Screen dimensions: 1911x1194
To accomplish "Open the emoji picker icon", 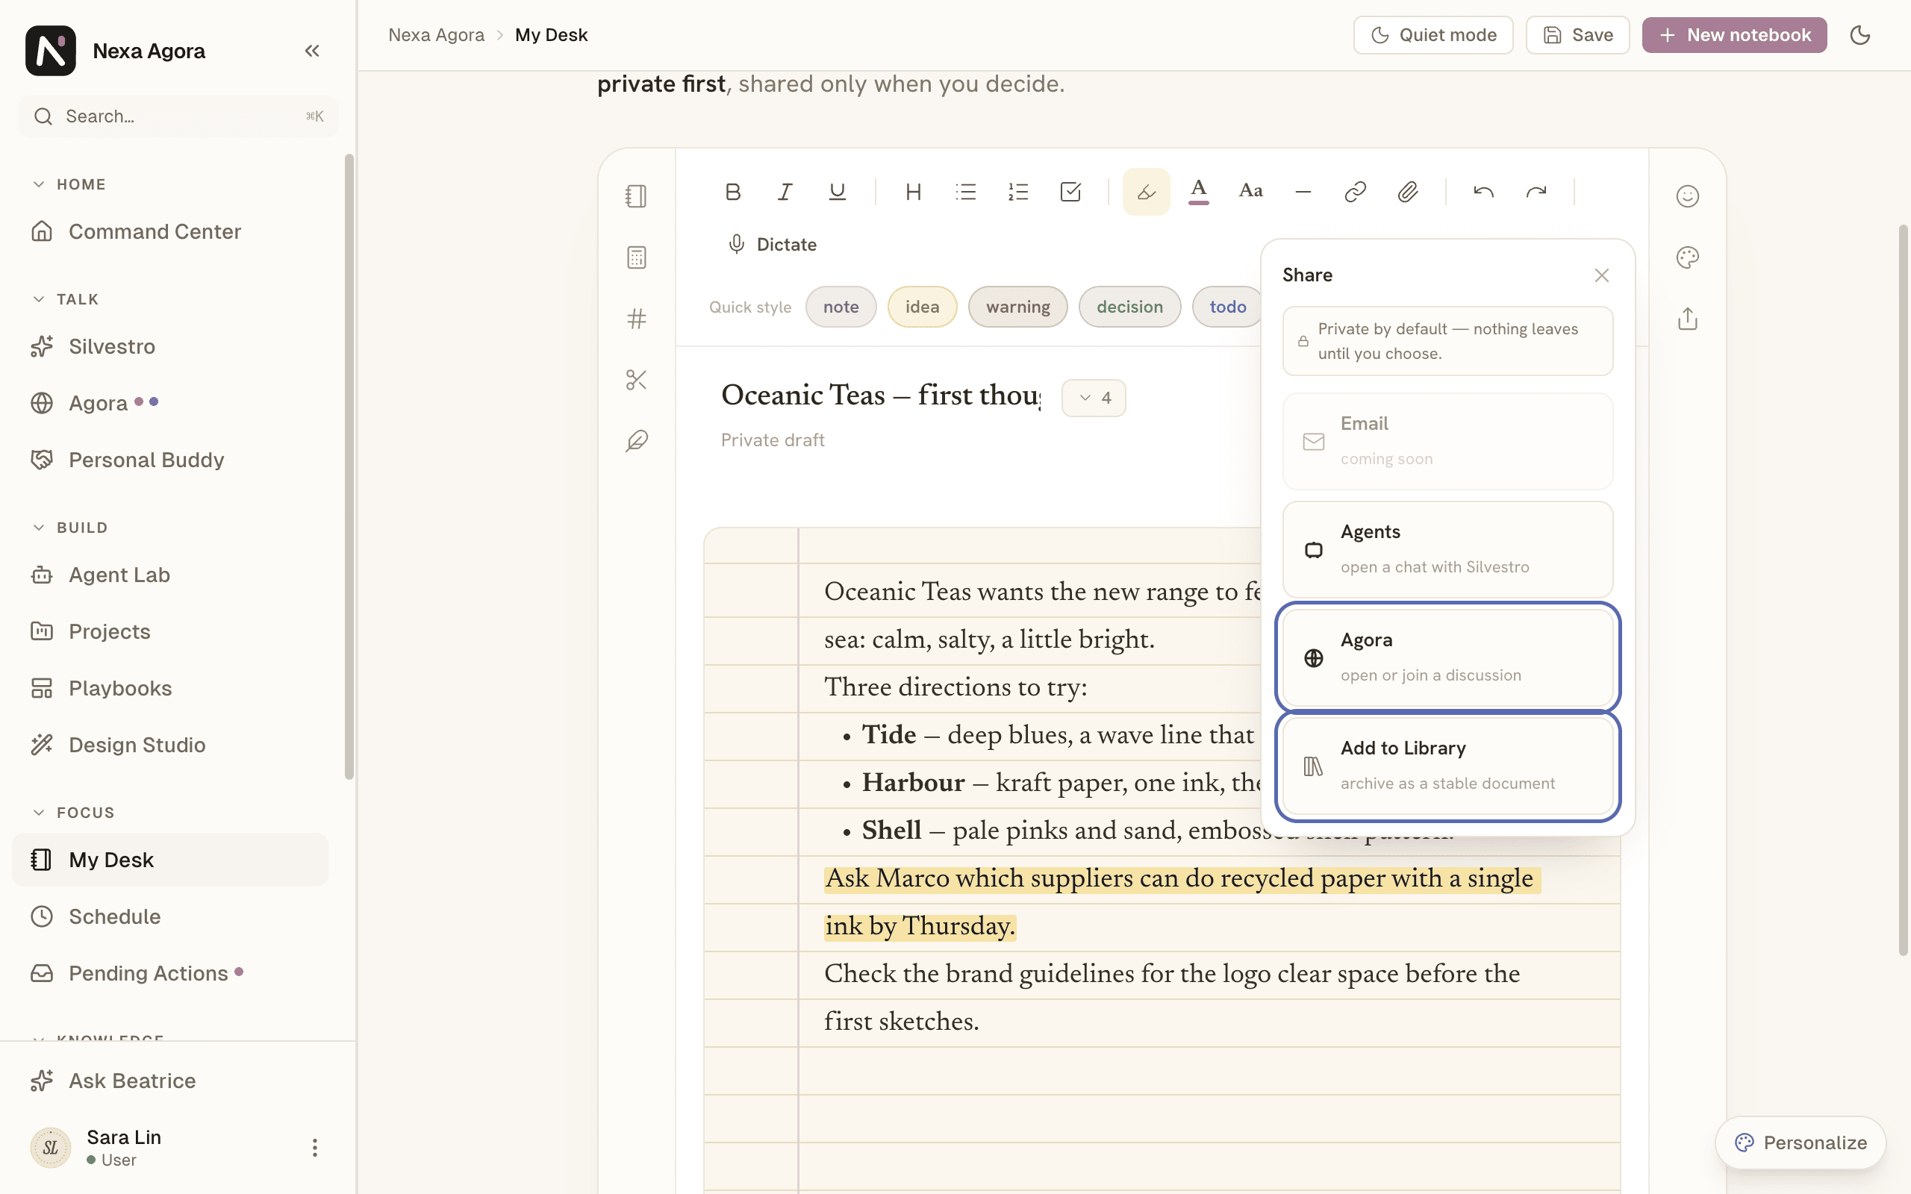I will tap(1688, 196).
